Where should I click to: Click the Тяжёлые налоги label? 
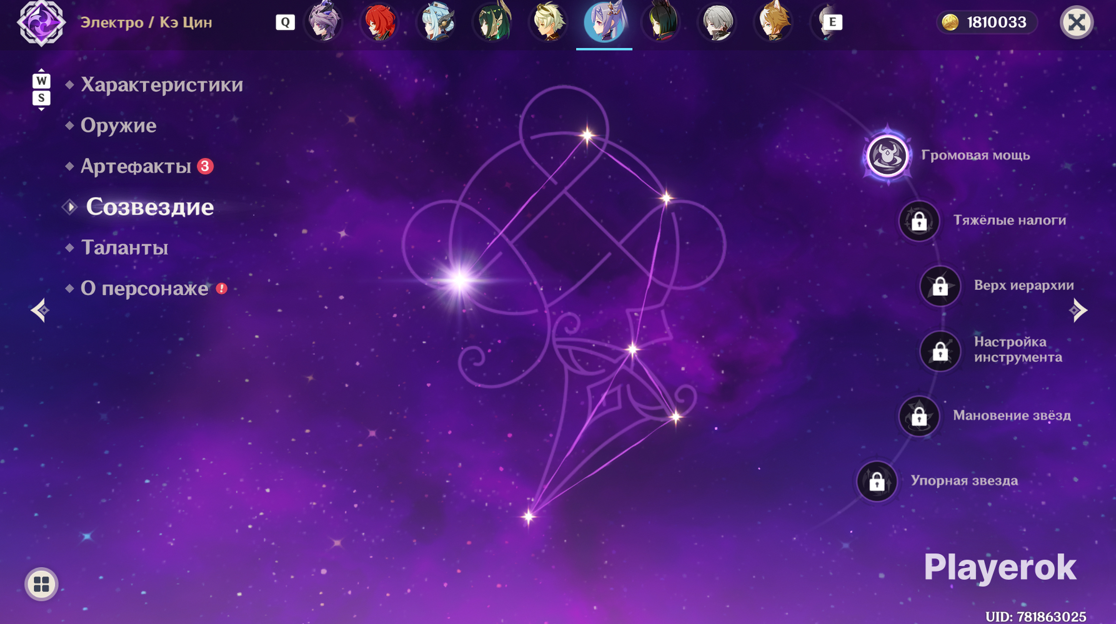click(1010, 220)
